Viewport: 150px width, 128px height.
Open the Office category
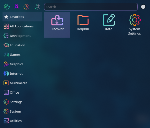tap(22, 92)
